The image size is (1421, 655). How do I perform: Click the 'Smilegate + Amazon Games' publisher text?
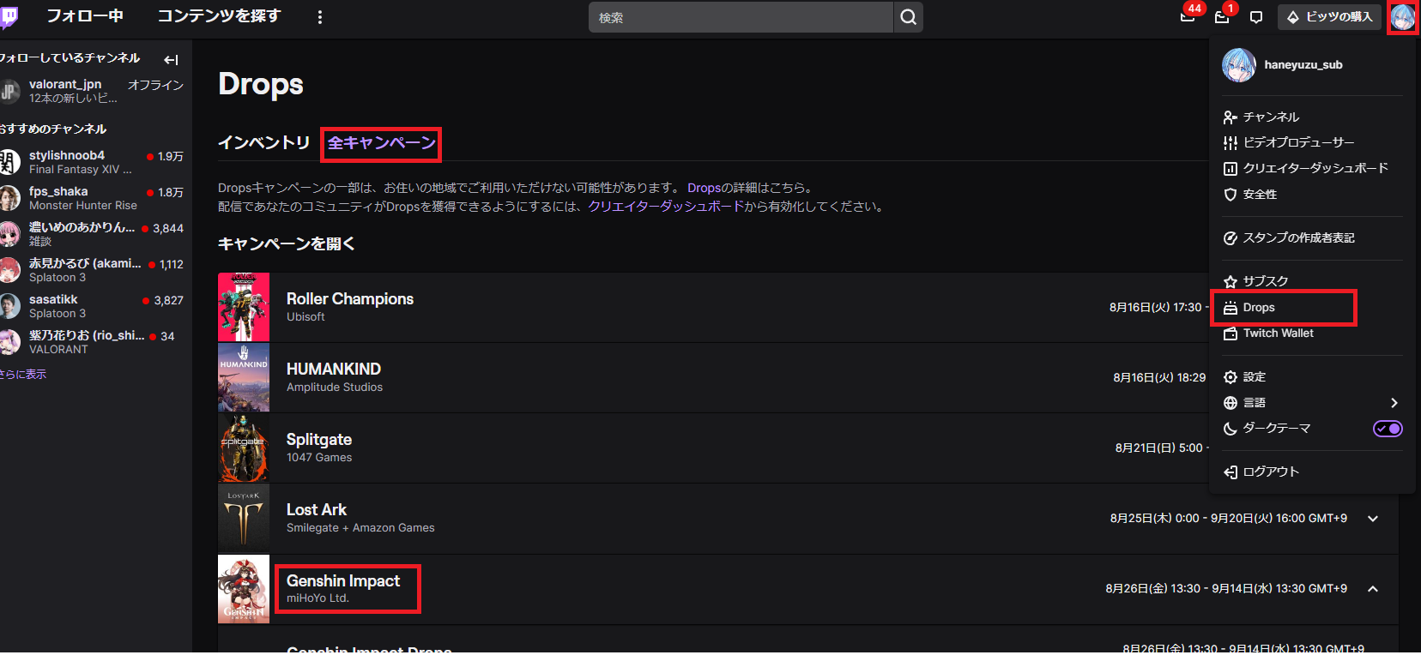pos(360,528)
